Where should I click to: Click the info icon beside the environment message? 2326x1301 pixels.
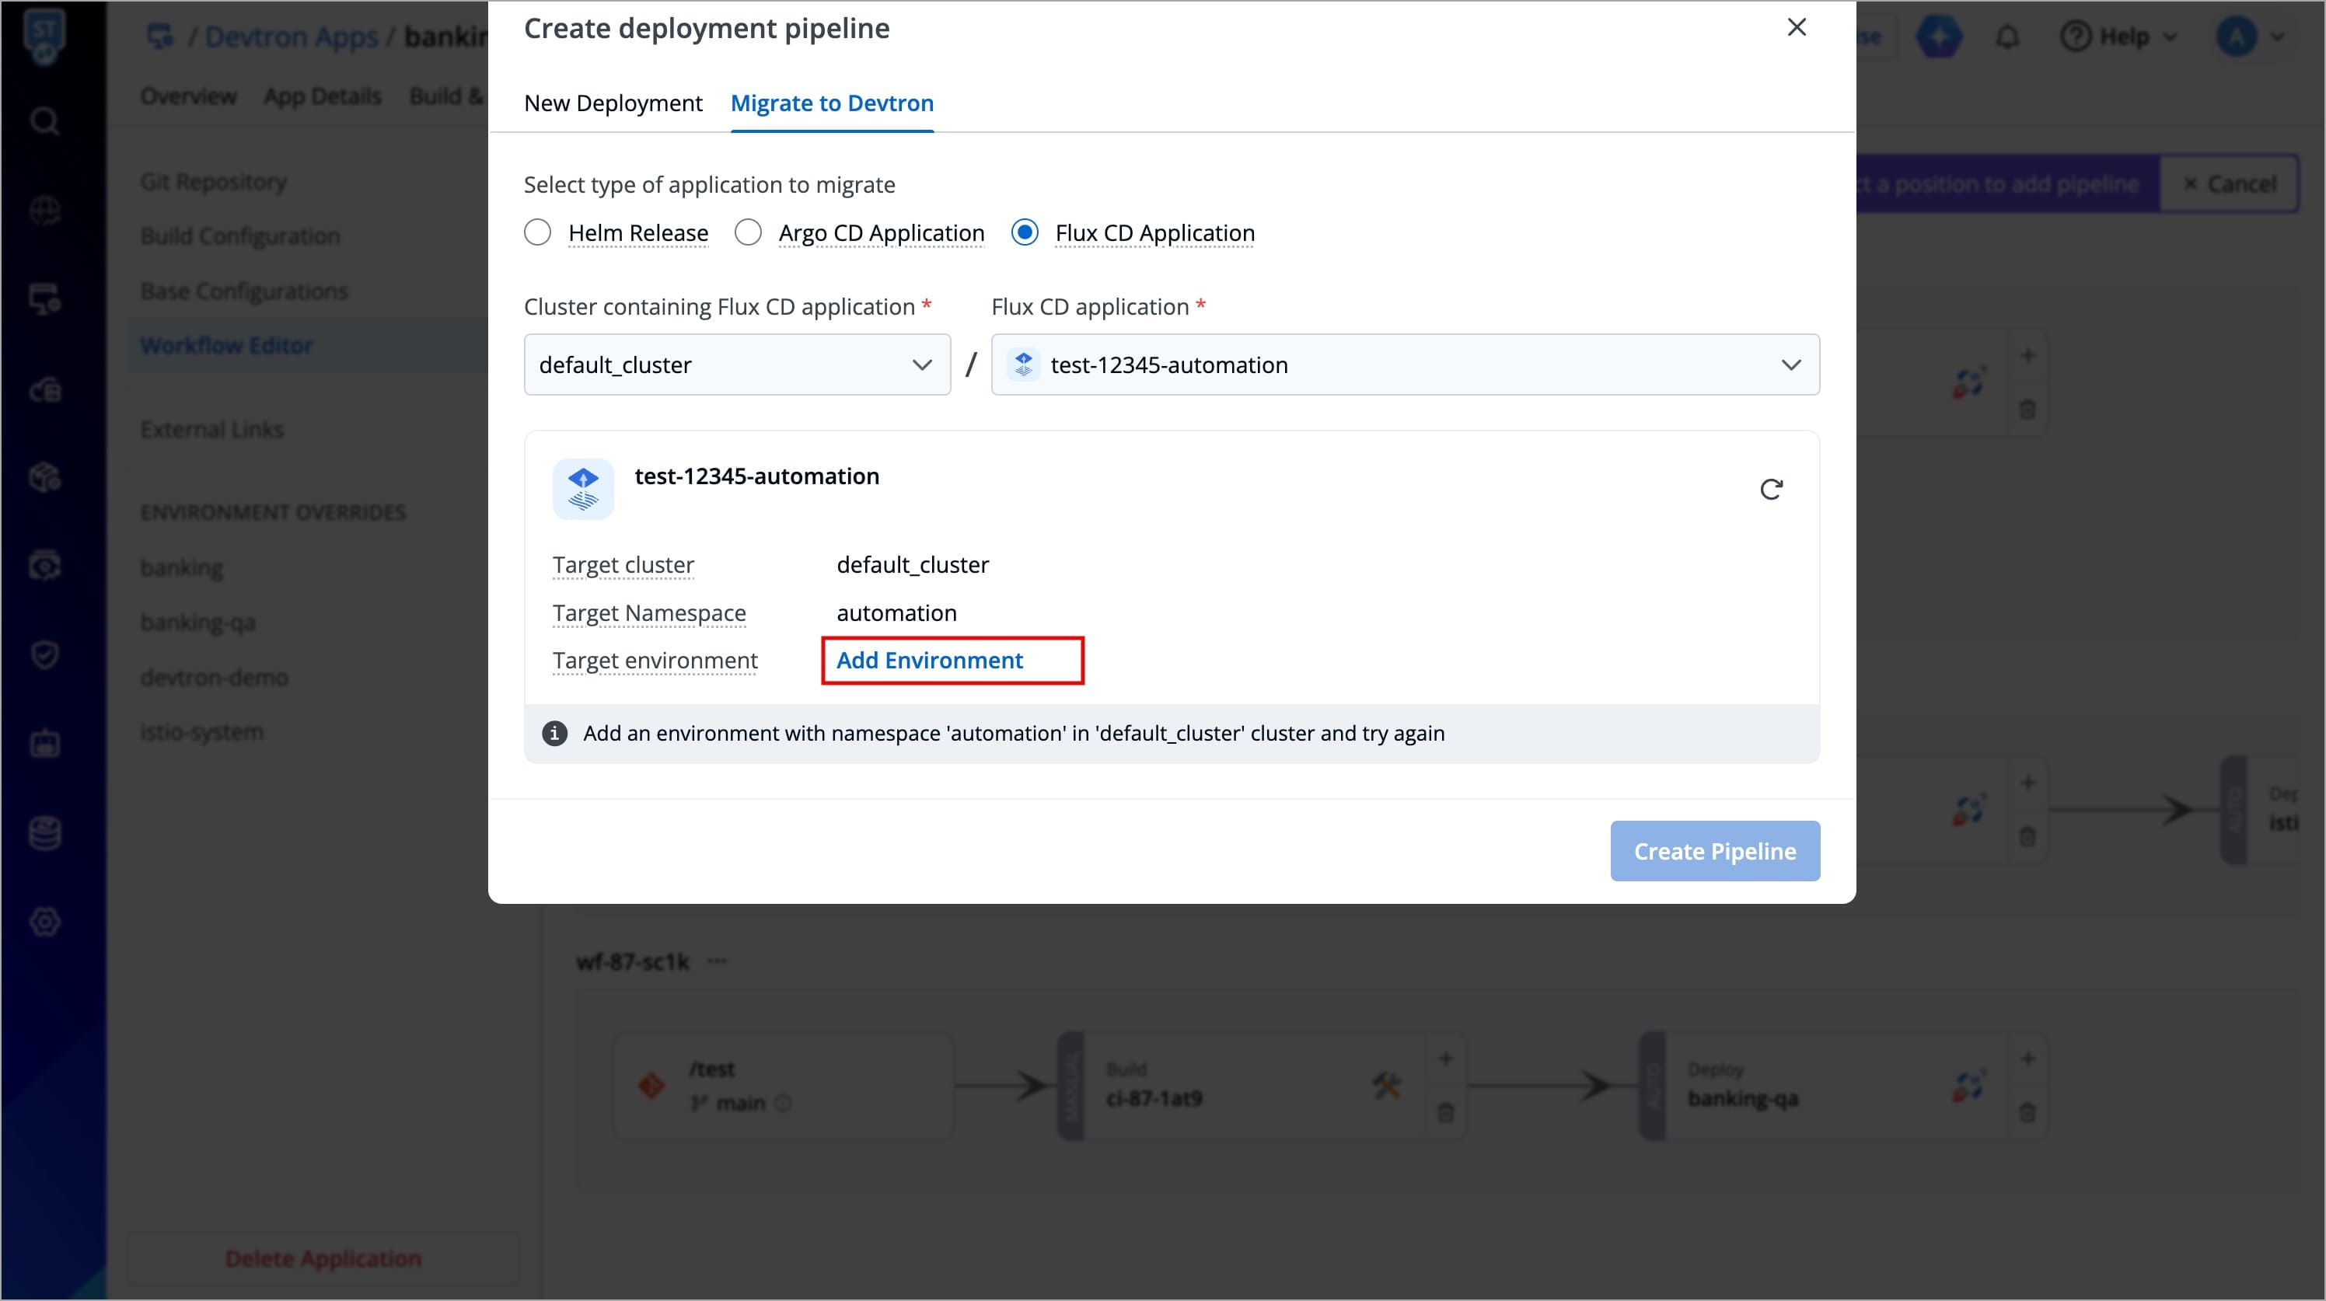tap(554, 733)
